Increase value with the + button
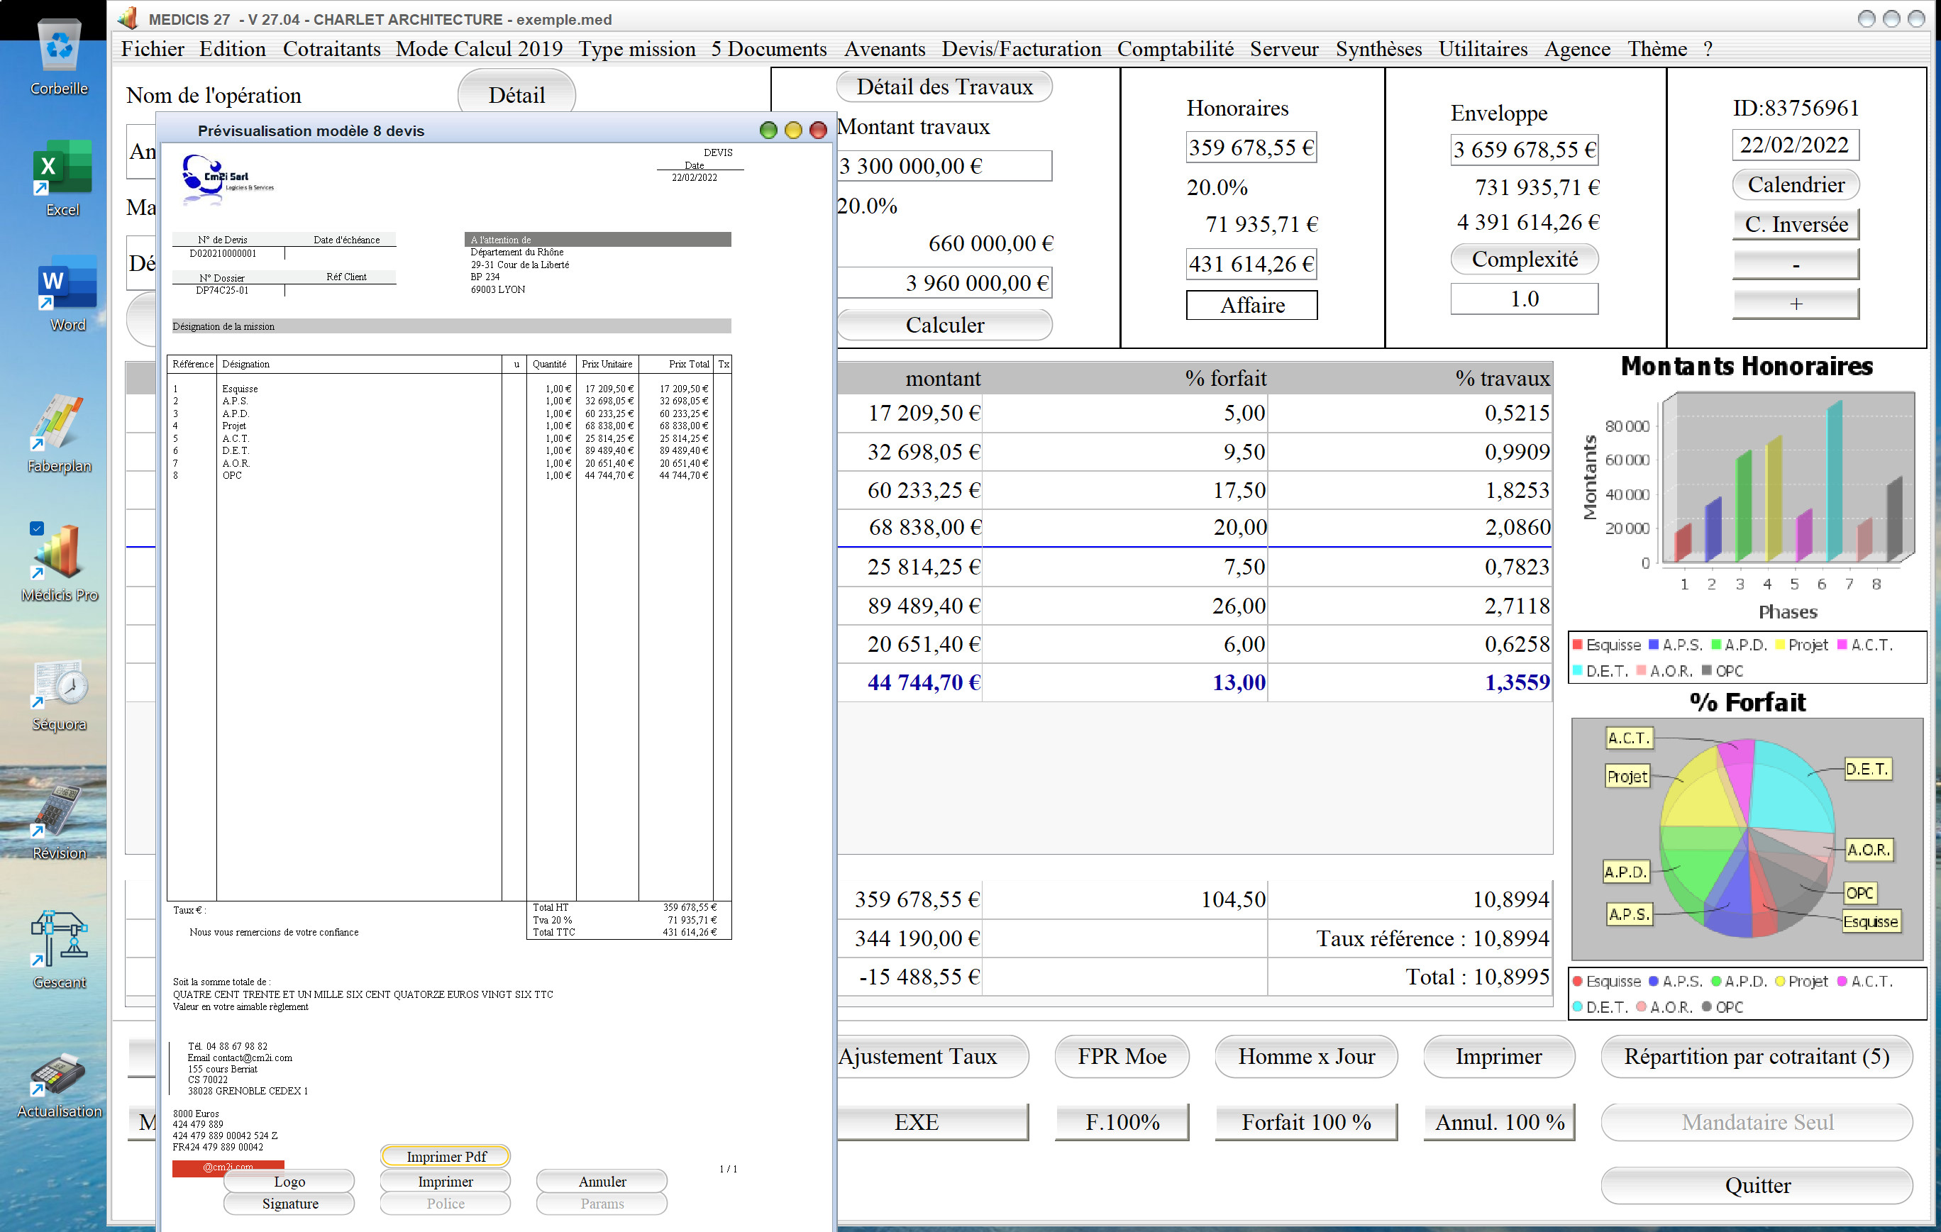Image resolution: width=1941 pixels, height=1232 pixels. click(1795, 304)
